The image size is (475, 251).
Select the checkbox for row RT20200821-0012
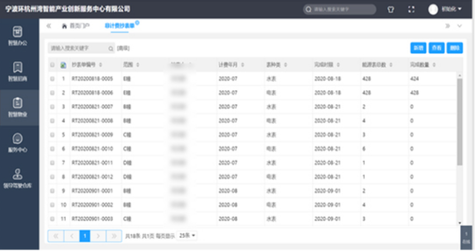coord(53,177)
